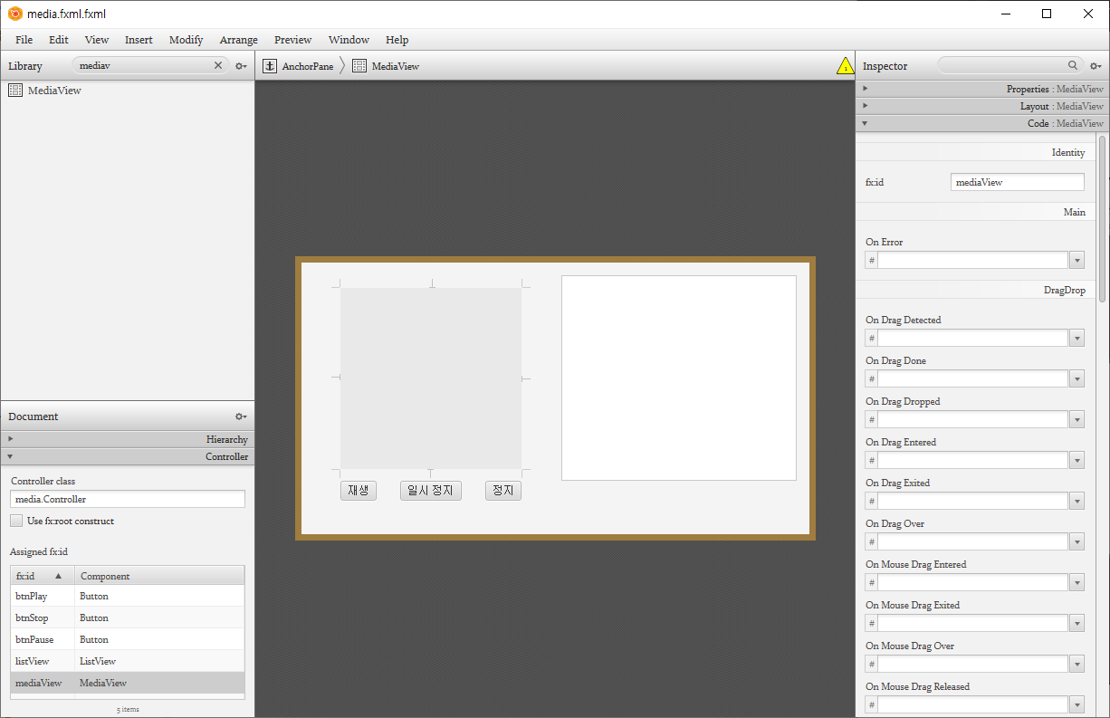Screen dimensions: 1110x718
Task: Open the Modify menu
Action: click(187, 40)
